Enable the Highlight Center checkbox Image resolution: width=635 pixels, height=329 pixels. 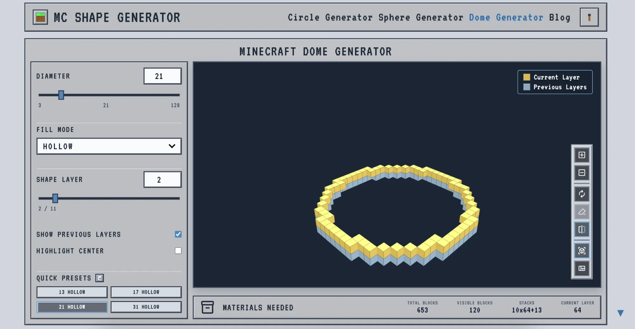tap(178, 251)
